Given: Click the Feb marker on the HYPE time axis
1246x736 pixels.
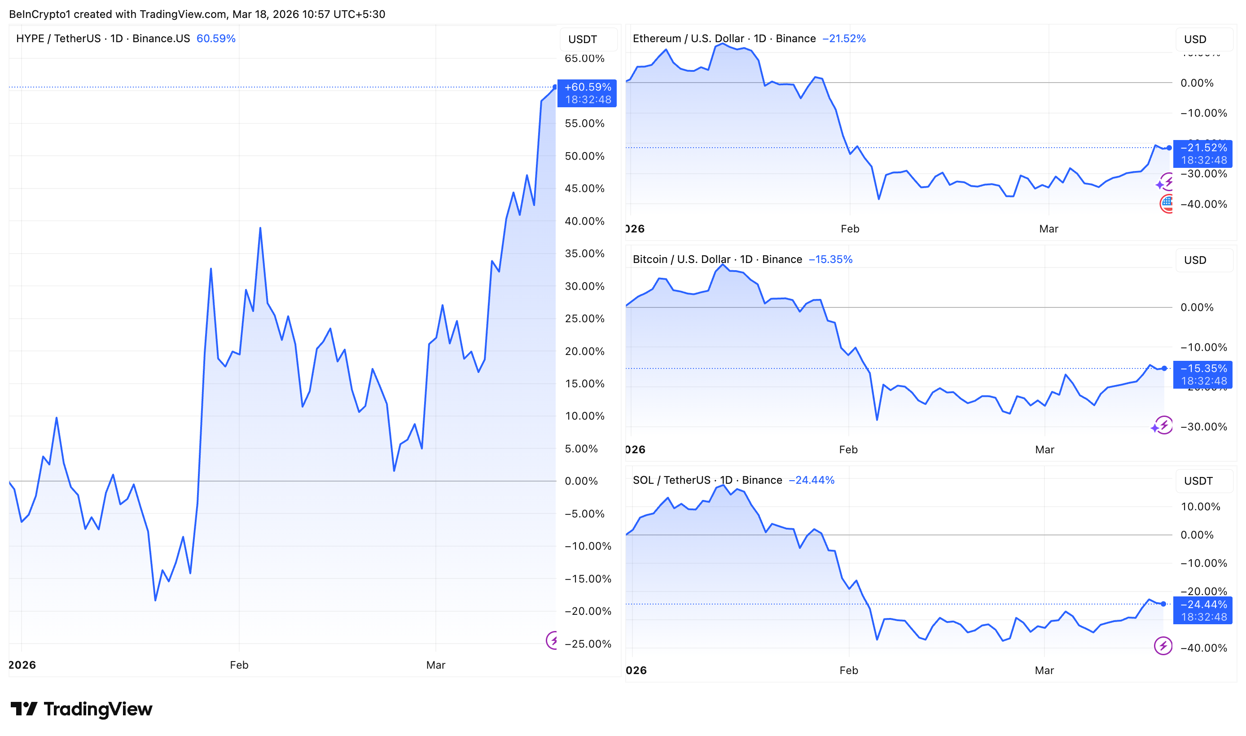Looking at the screenshot, I should (239, 665).
